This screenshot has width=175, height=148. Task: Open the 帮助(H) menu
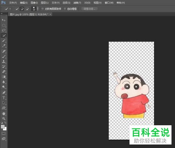pos(121,3)
